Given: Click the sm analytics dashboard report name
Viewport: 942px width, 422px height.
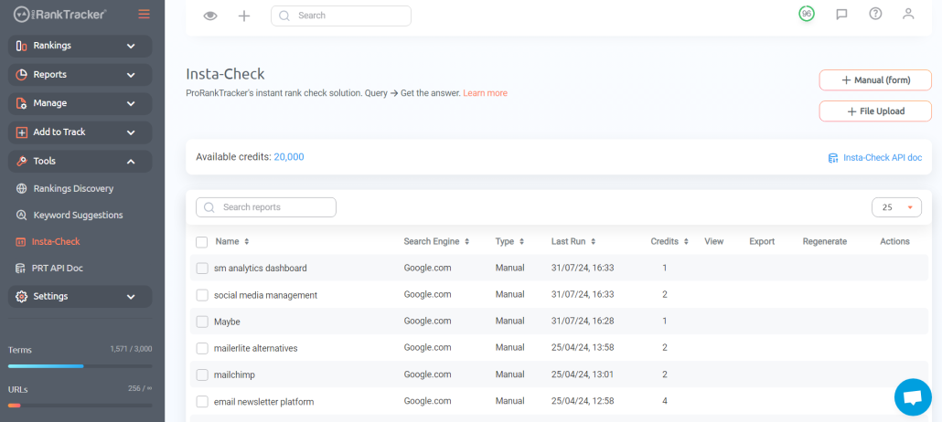Looking at the screenshot, I should [x=260, y=269].
